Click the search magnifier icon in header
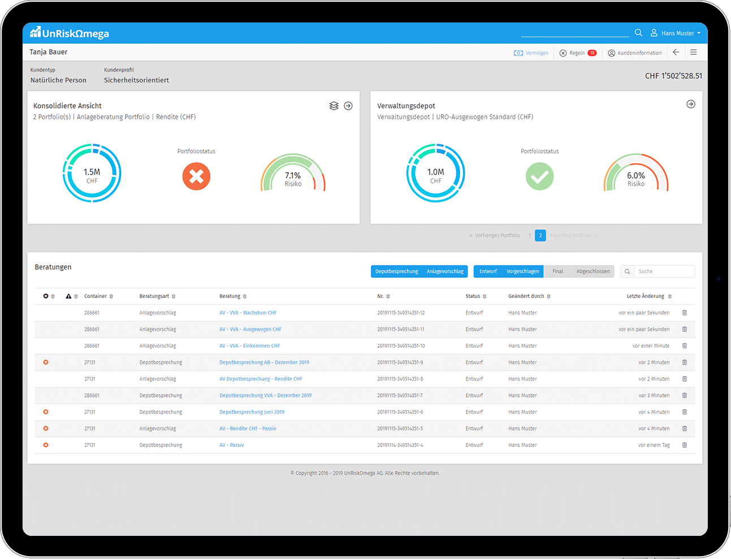This screenshot has width=731, height=559. pos(638,33)
